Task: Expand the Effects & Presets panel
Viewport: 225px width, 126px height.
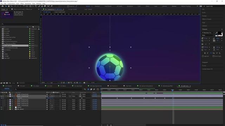Action: click(x=207, y=19)
